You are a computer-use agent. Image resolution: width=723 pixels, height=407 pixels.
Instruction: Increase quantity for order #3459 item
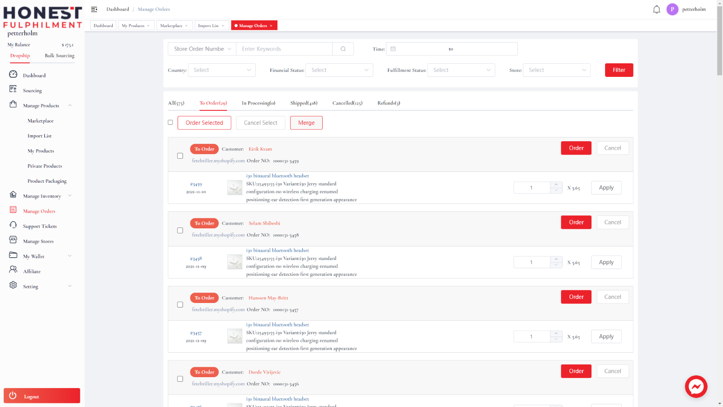pyautogui.click(x=556, y=185)
